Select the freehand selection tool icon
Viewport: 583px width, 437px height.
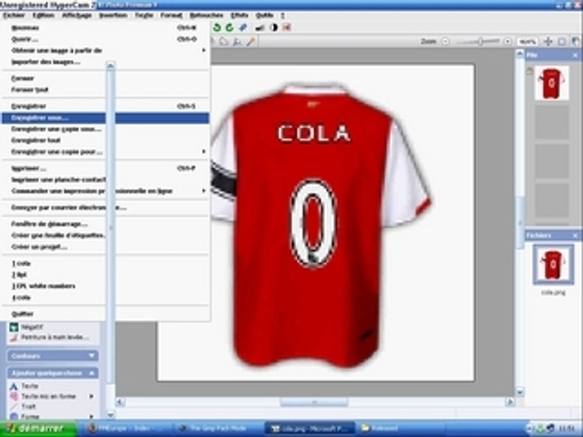(223, 42)
